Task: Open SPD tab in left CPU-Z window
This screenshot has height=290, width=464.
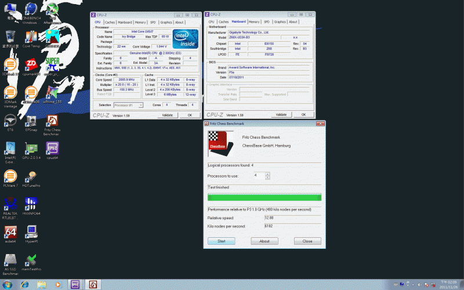Action: click(x=153, y=23)
